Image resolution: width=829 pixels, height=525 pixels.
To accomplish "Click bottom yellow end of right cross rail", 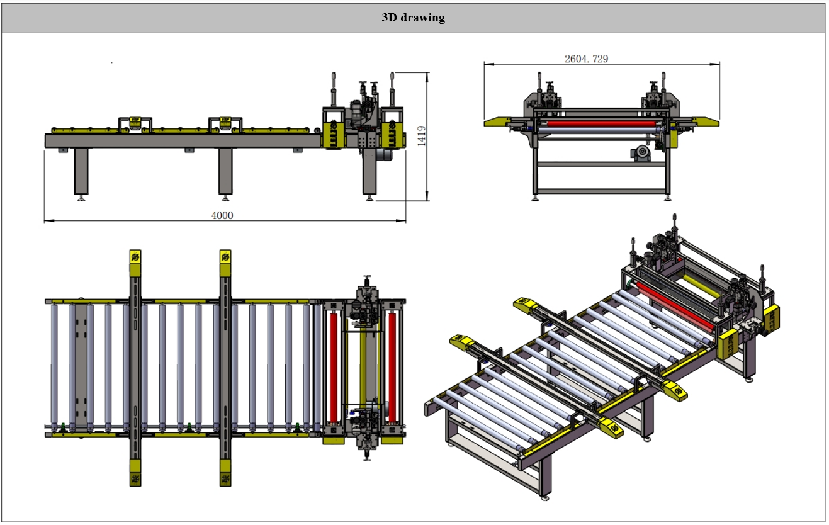I will 225,472.
